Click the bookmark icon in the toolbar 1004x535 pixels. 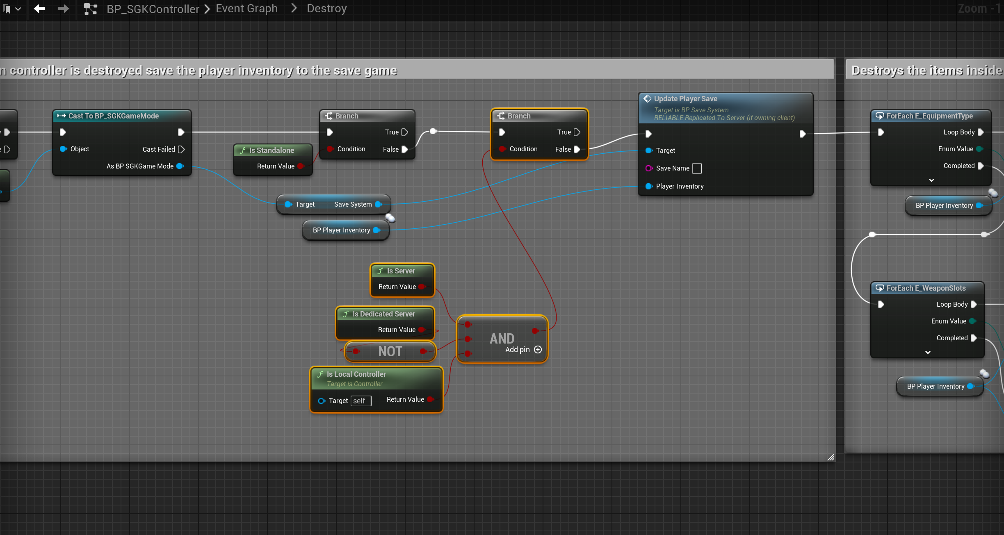[7, 8]
